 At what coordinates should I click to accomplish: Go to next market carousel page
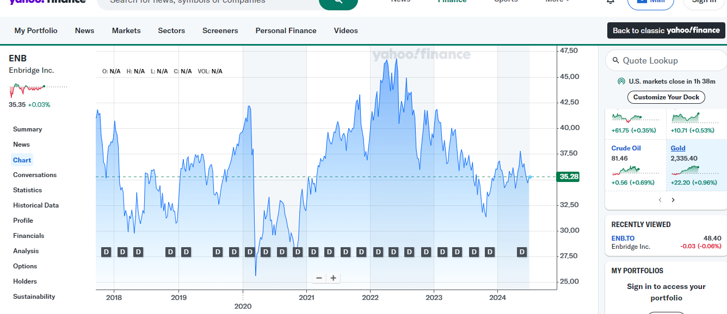tap(673, 200)
